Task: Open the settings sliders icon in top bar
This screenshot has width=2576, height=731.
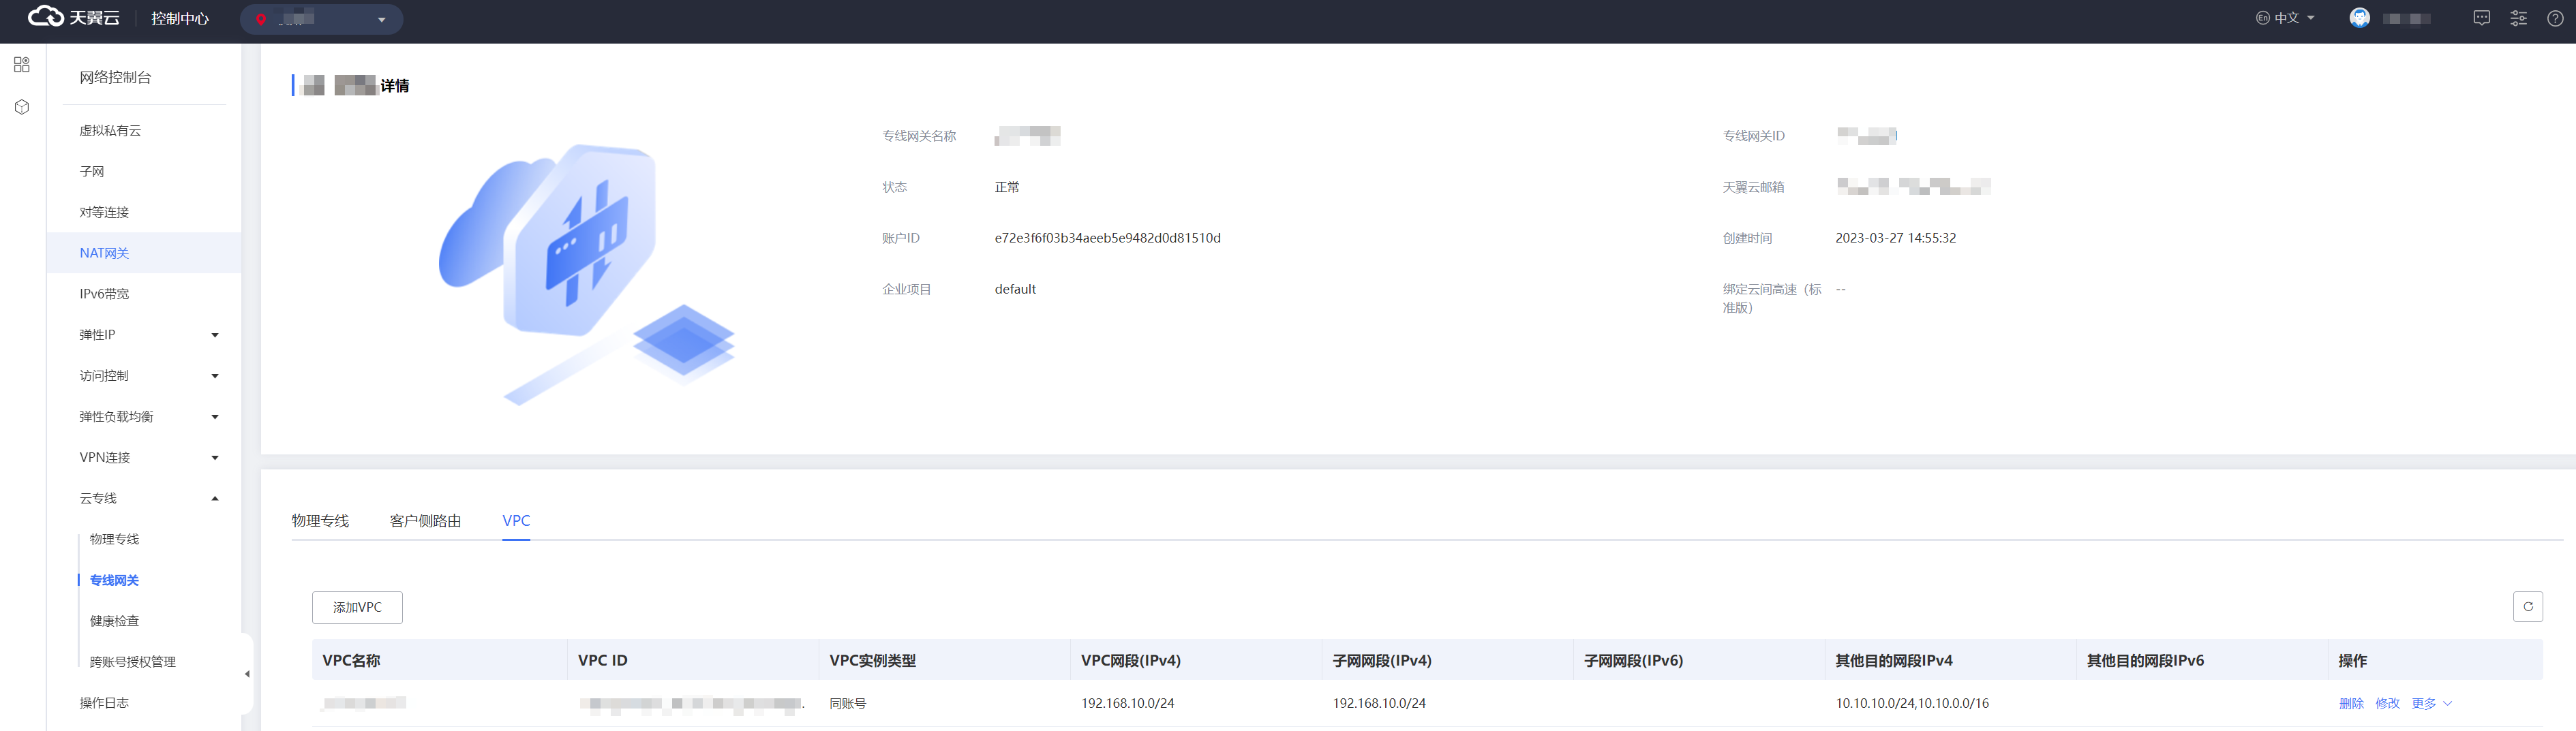Action: [x=2518, y=18]
